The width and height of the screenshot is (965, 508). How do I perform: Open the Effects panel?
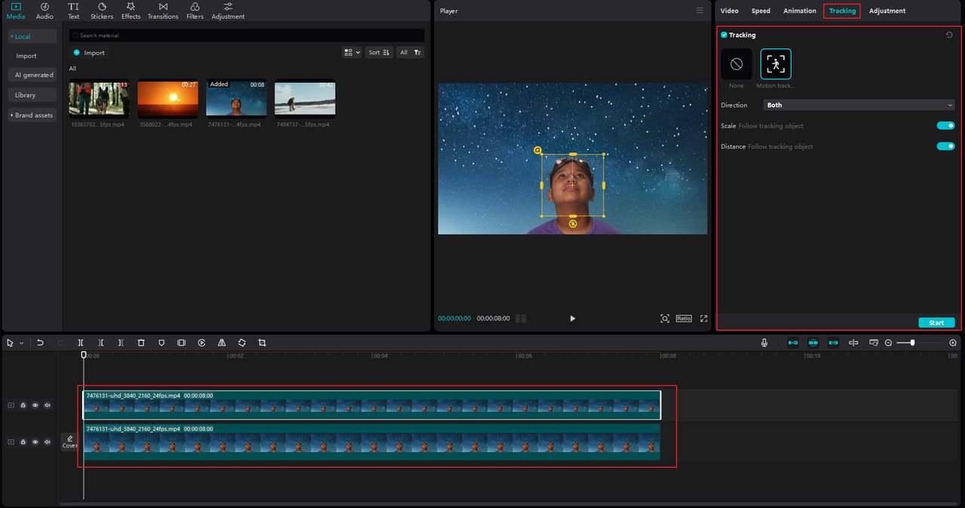coord(131,11)
